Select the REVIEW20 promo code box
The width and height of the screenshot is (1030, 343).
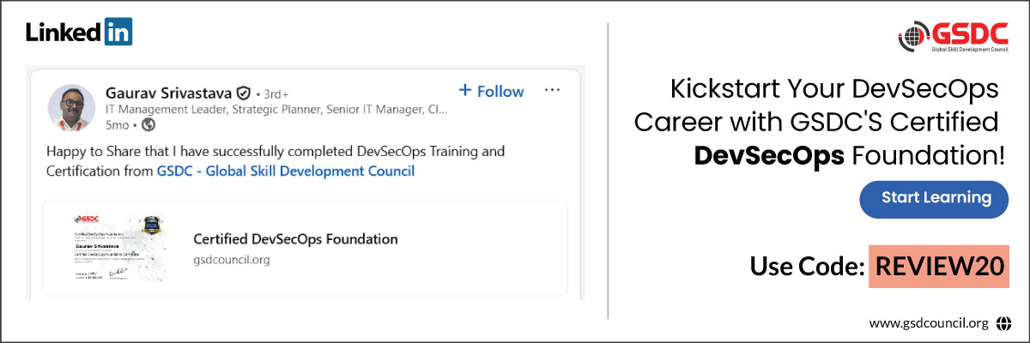[937, 267]
